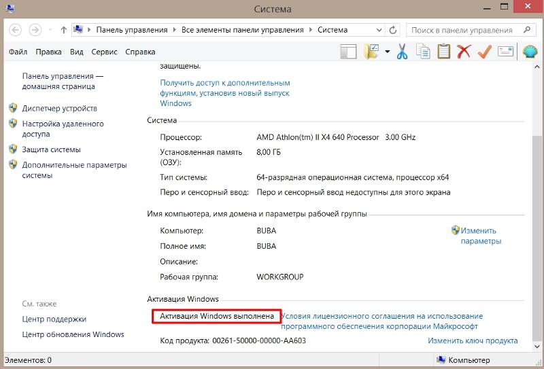Click the Перо и сенсорный ввод недоступны text
The height and width of the screenshot is (369, 544).
point(354,192)
